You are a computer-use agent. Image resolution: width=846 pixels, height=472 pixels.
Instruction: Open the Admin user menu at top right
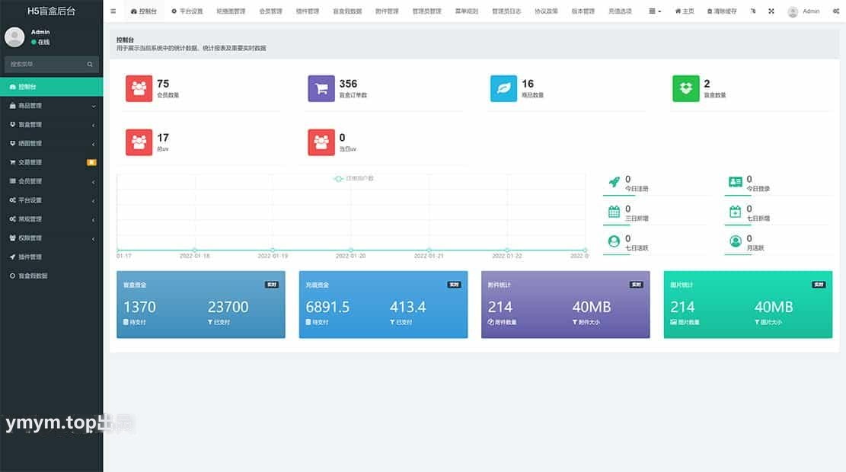click(x=803, y=11)
